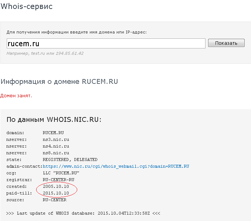Click the По данным WHOIS.NIC.RU heading
The width and height of the screenshot is (251, 221).
point(54,120)
